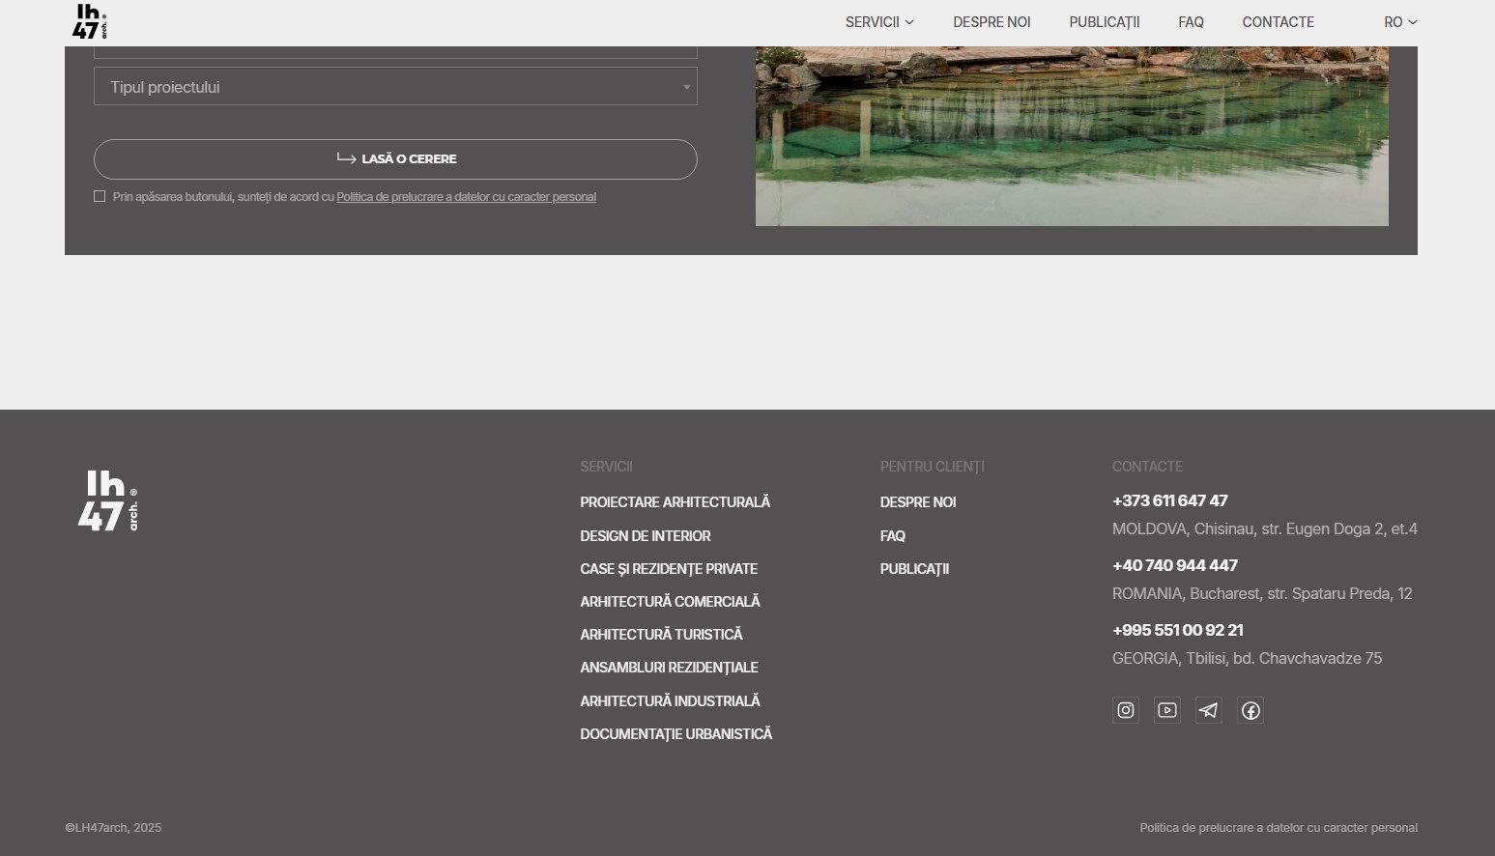Open the YouTube social icon in footer
Viewport: 1495px width, 856px height.
click(1167, 710)
